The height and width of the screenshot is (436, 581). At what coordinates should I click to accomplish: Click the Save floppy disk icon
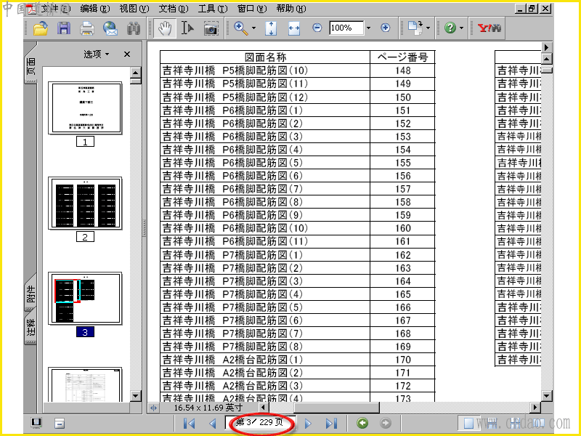(64, 28)
